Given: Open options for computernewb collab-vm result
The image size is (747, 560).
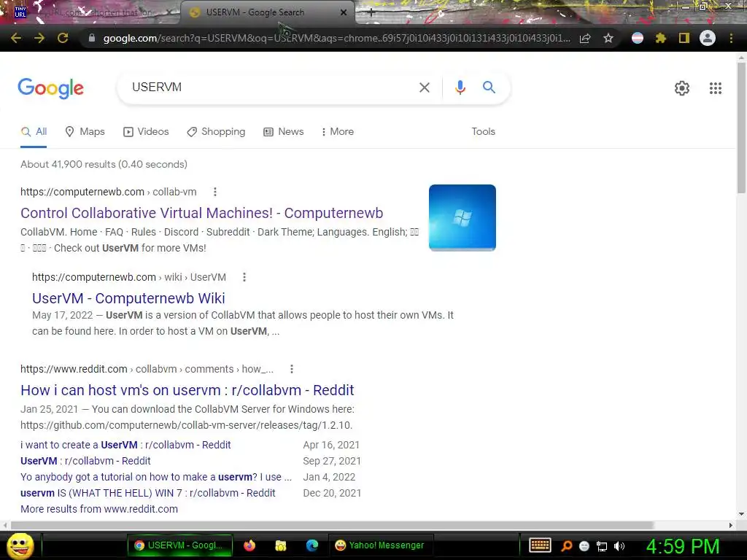Looking at the screenshot, I should tap(215, 192).
